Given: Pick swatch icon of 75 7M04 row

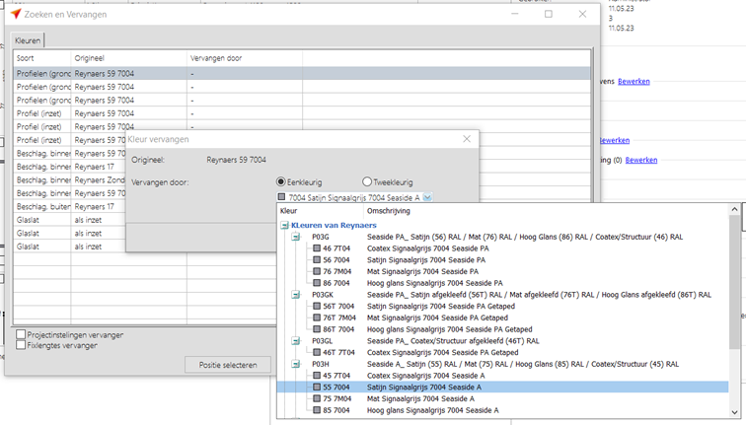Looking at the screenshot, I should [x=317, y=398].
